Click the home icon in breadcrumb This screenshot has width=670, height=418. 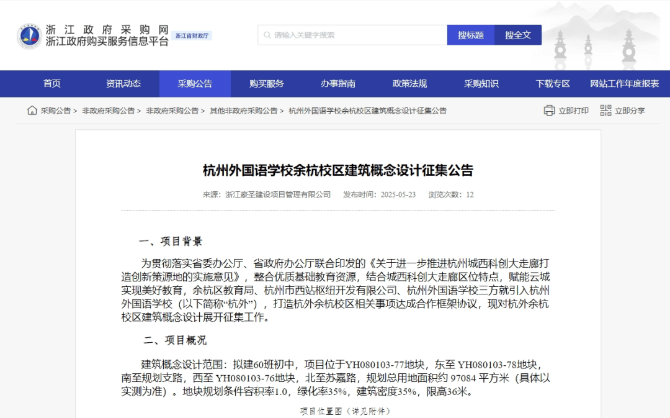click(32, 111)
